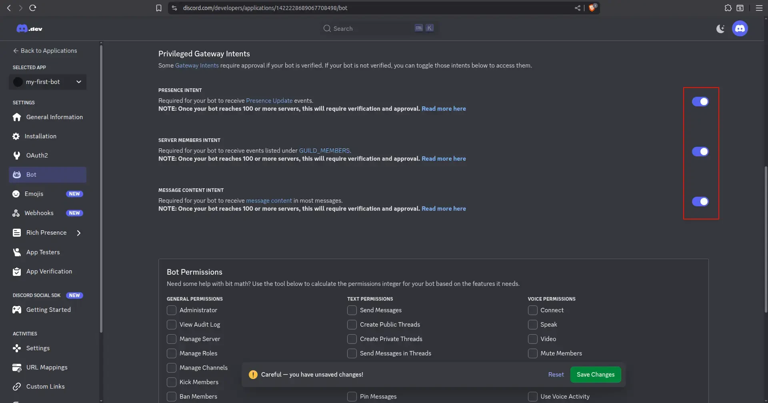The image size is (768, 403).
Task: Click the share icon in address bar
Action: coord(577,8)
